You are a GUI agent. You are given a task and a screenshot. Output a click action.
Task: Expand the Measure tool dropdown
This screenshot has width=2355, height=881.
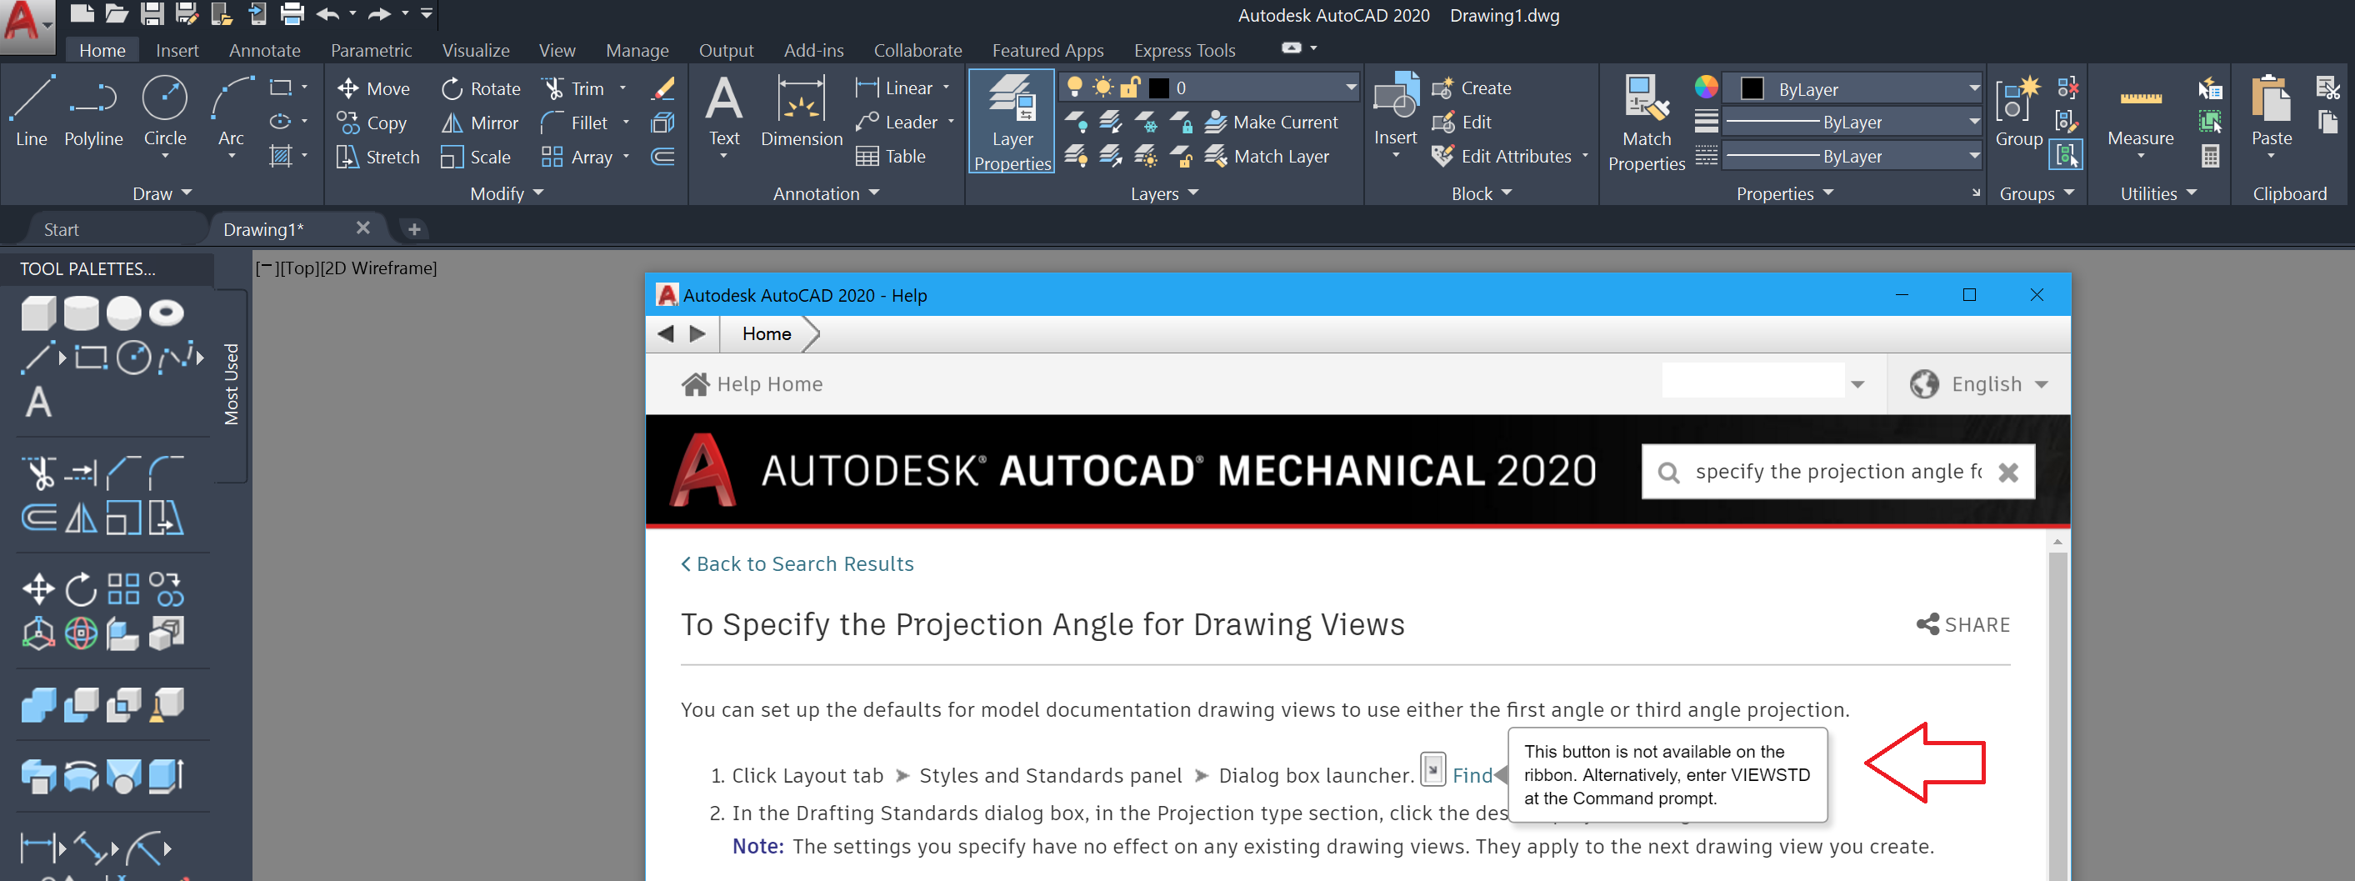(x=2140, y=156)
